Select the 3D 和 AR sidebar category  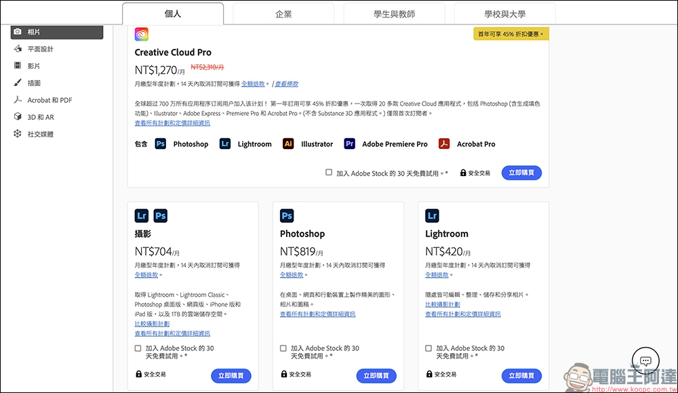[x=40, y=117]
